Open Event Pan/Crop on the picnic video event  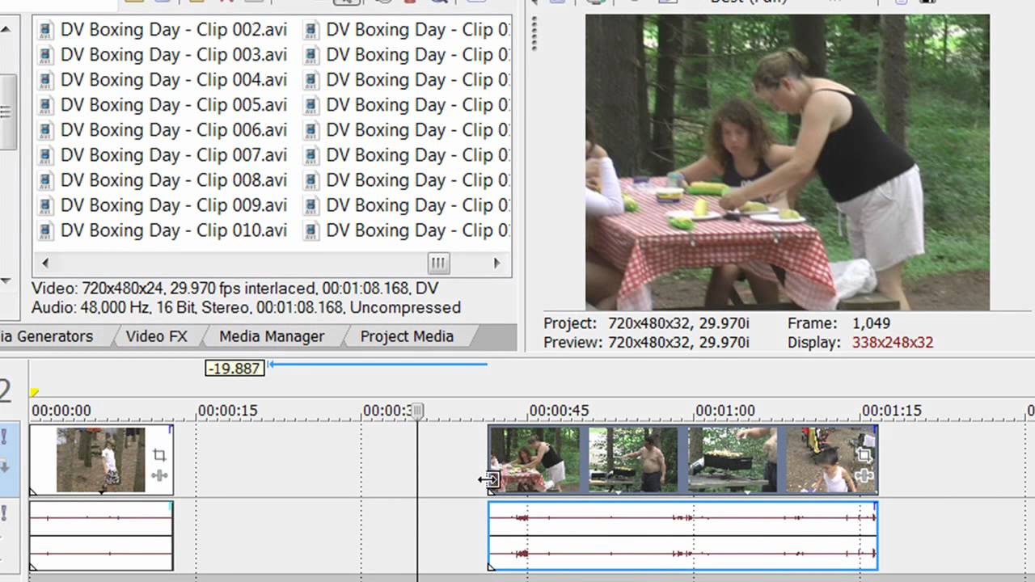pyautogui.click(x=864, y=456)
